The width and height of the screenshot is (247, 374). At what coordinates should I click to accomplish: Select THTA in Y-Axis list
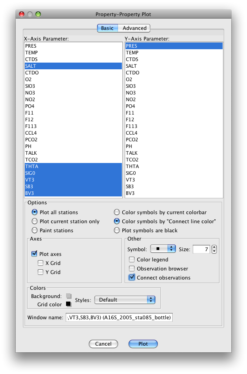point(174,166)
